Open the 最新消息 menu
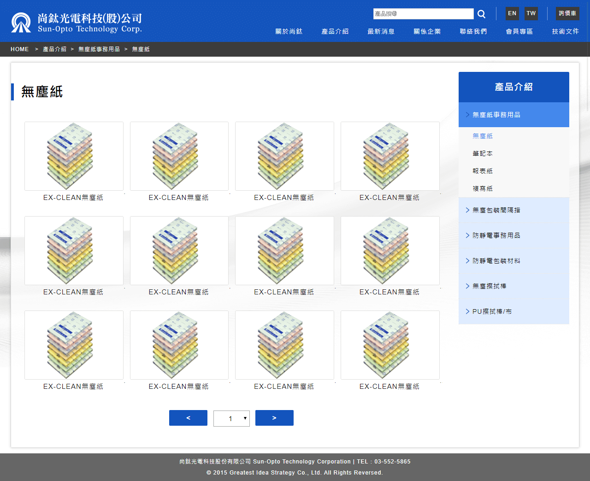Viewport: 590px width, 481px height. (x=381, y=31)
